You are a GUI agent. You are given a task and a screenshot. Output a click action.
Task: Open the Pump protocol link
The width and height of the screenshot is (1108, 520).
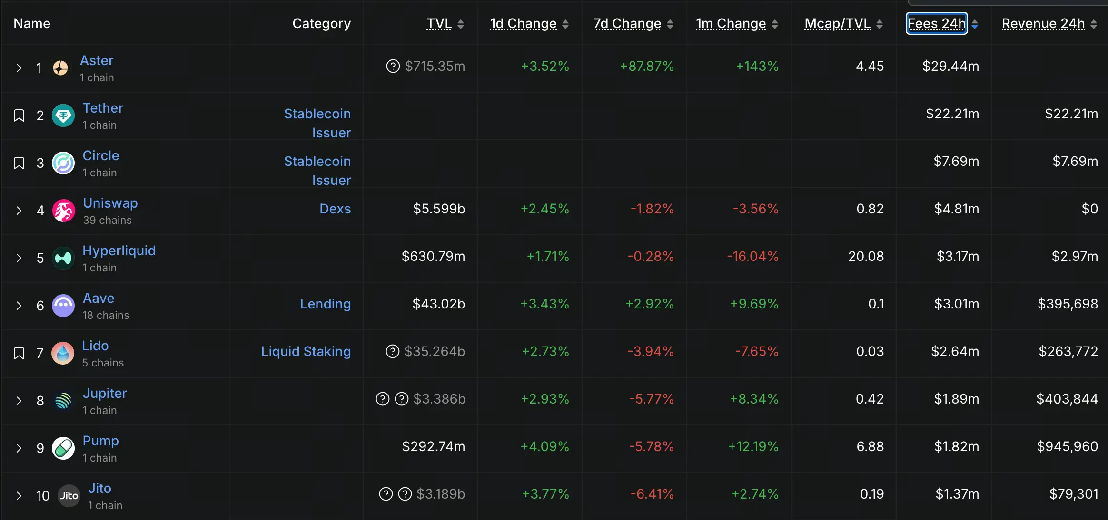point(101,441)
